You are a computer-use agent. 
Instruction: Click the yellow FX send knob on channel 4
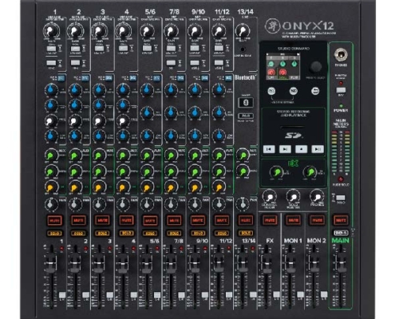tap(123, 187)
